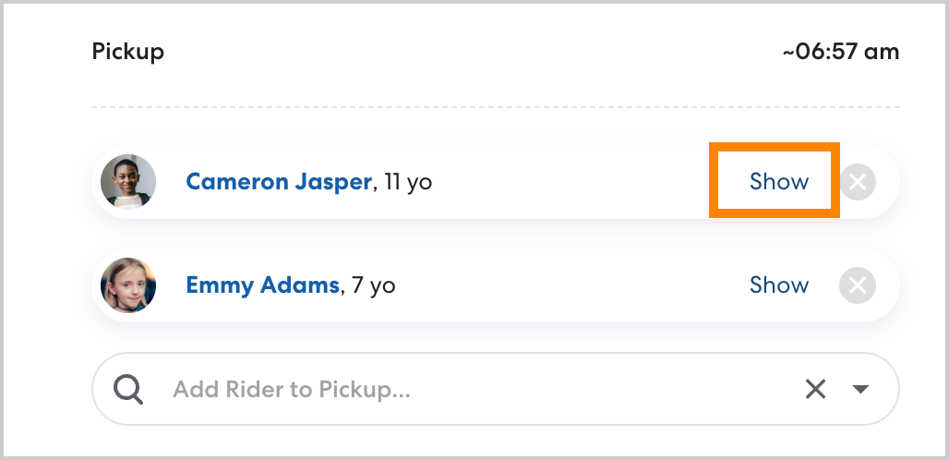Remove Emmy Adams from the pickup

[x=857, y=285]
